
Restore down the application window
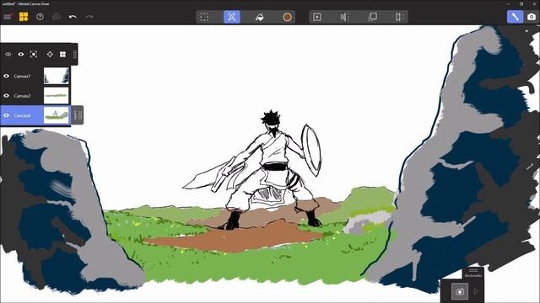521,3
